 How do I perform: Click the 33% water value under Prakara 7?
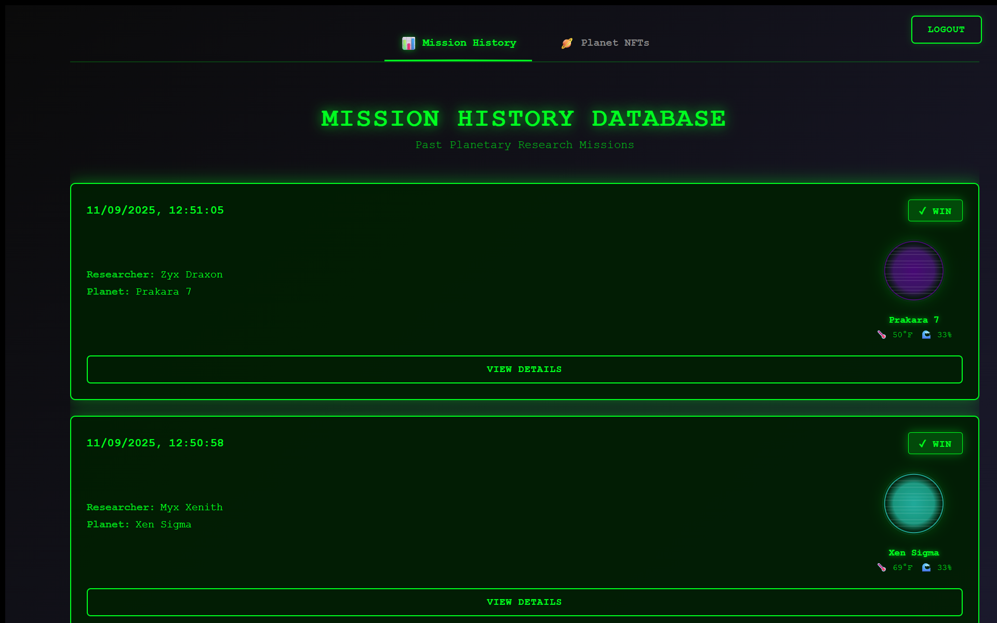pyautogui.click(x=945, y=335)
